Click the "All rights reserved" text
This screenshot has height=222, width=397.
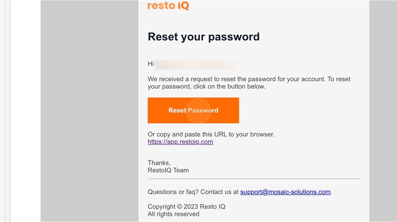pyautogui.click(x=173, y=214)
